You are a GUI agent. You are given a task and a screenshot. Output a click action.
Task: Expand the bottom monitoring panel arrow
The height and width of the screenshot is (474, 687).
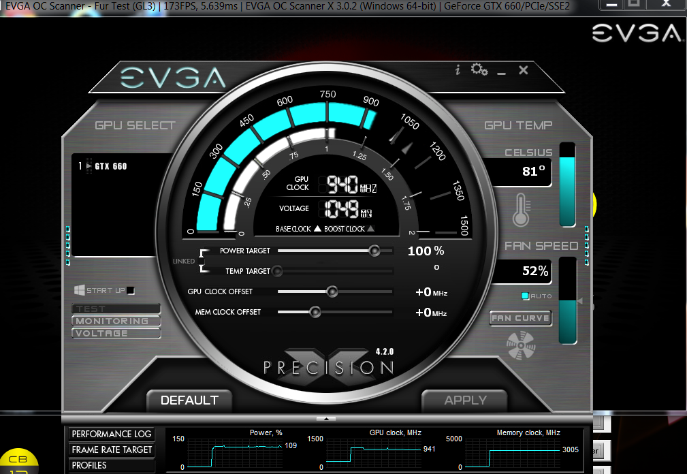[326, 419]
